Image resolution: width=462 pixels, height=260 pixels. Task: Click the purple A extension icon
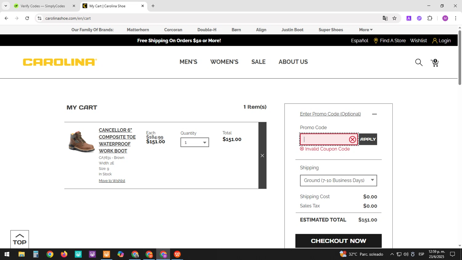click(x=409, y=18)
